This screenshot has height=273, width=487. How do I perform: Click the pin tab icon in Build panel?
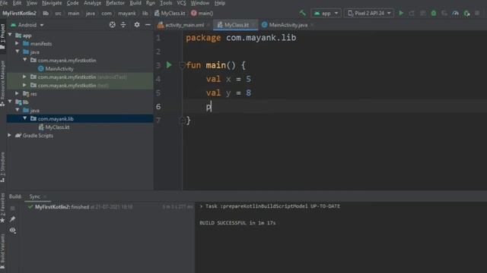[12, 219]
